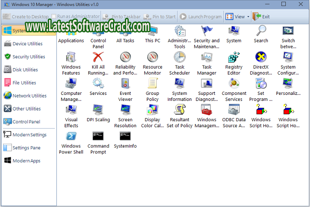This screenshot has height=207, width=310.
Task: Select Device Utilities in sidebar
Action: pos(28,44)
